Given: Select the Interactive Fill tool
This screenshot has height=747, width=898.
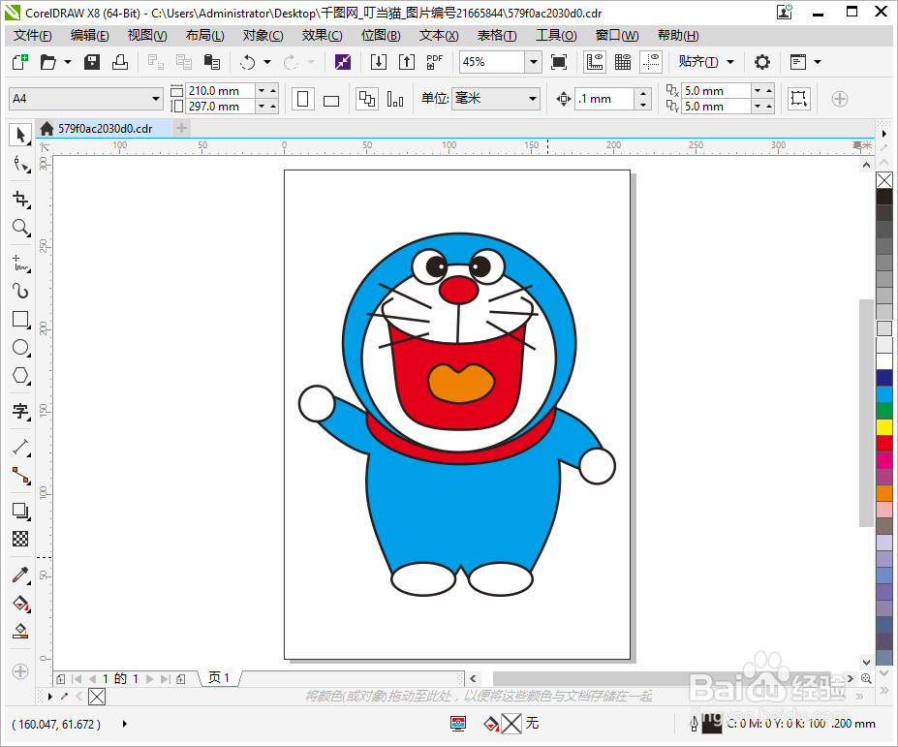Looking at the screenshot, I should click(20, 603).
